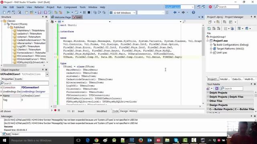Select Project1.exe in Project Manager
257x144 pixels.
(220, 41)
